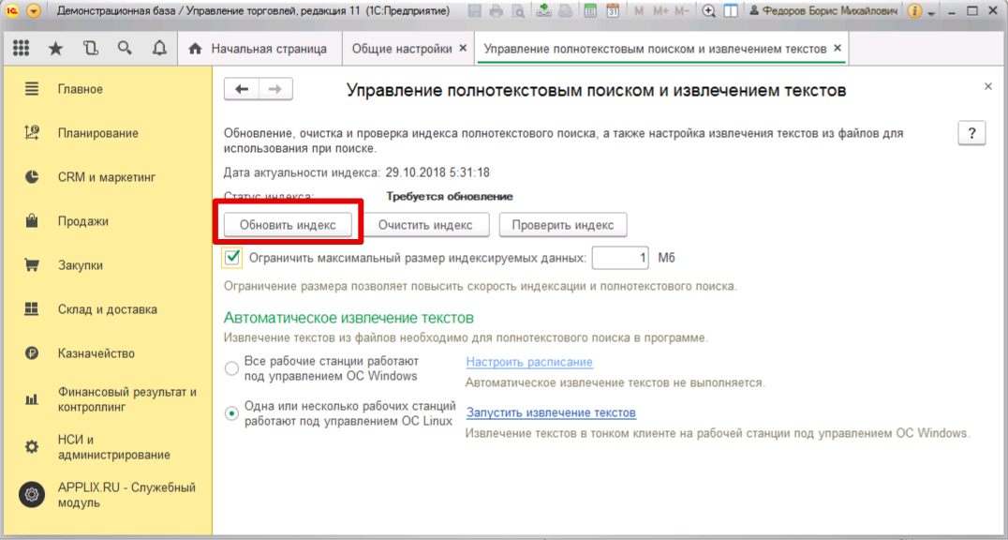Click the M+ memory add button
Image resolution: width=1008 pixels, height=540 pixels.
660,11
